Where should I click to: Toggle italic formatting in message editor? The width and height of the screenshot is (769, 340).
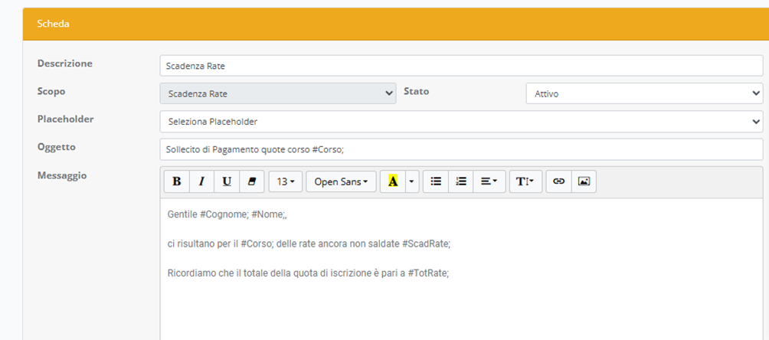tap(202, 181)
